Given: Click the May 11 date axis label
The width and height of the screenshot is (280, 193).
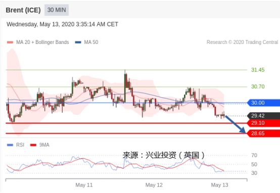Looking at the screenshot, I should pyautogui.click(x=84, y=185).
